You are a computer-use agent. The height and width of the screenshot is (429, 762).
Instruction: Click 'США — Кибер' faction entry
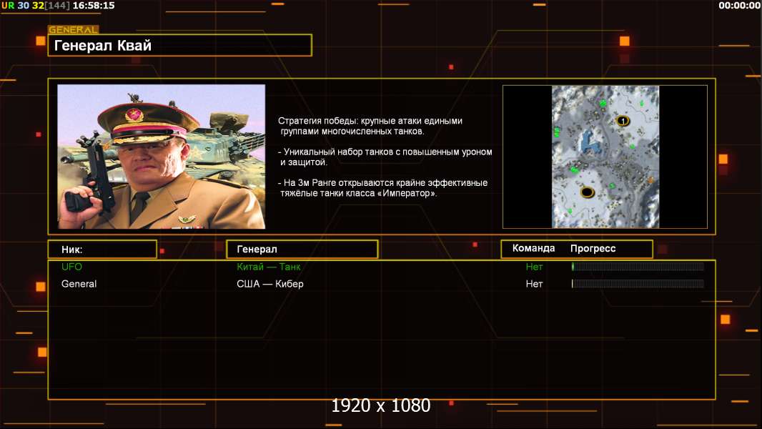pyautogui.click(x=269, y=284)
